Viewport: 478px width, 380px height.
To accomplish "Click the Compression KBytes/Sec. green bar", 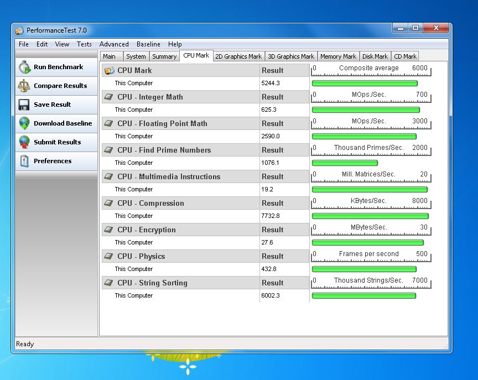I will [370, 216].
